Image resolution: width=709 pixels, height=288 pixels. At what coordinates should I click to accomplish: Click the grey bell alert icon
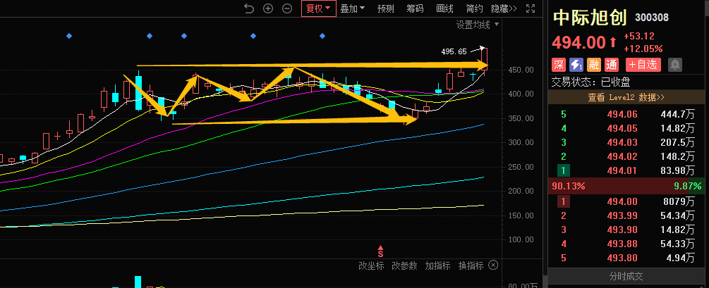pyautogui.click(x=675, y=65)
